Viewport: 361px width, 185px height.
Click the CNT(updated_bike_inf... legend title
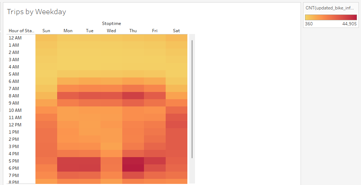(x=330, y=8)
